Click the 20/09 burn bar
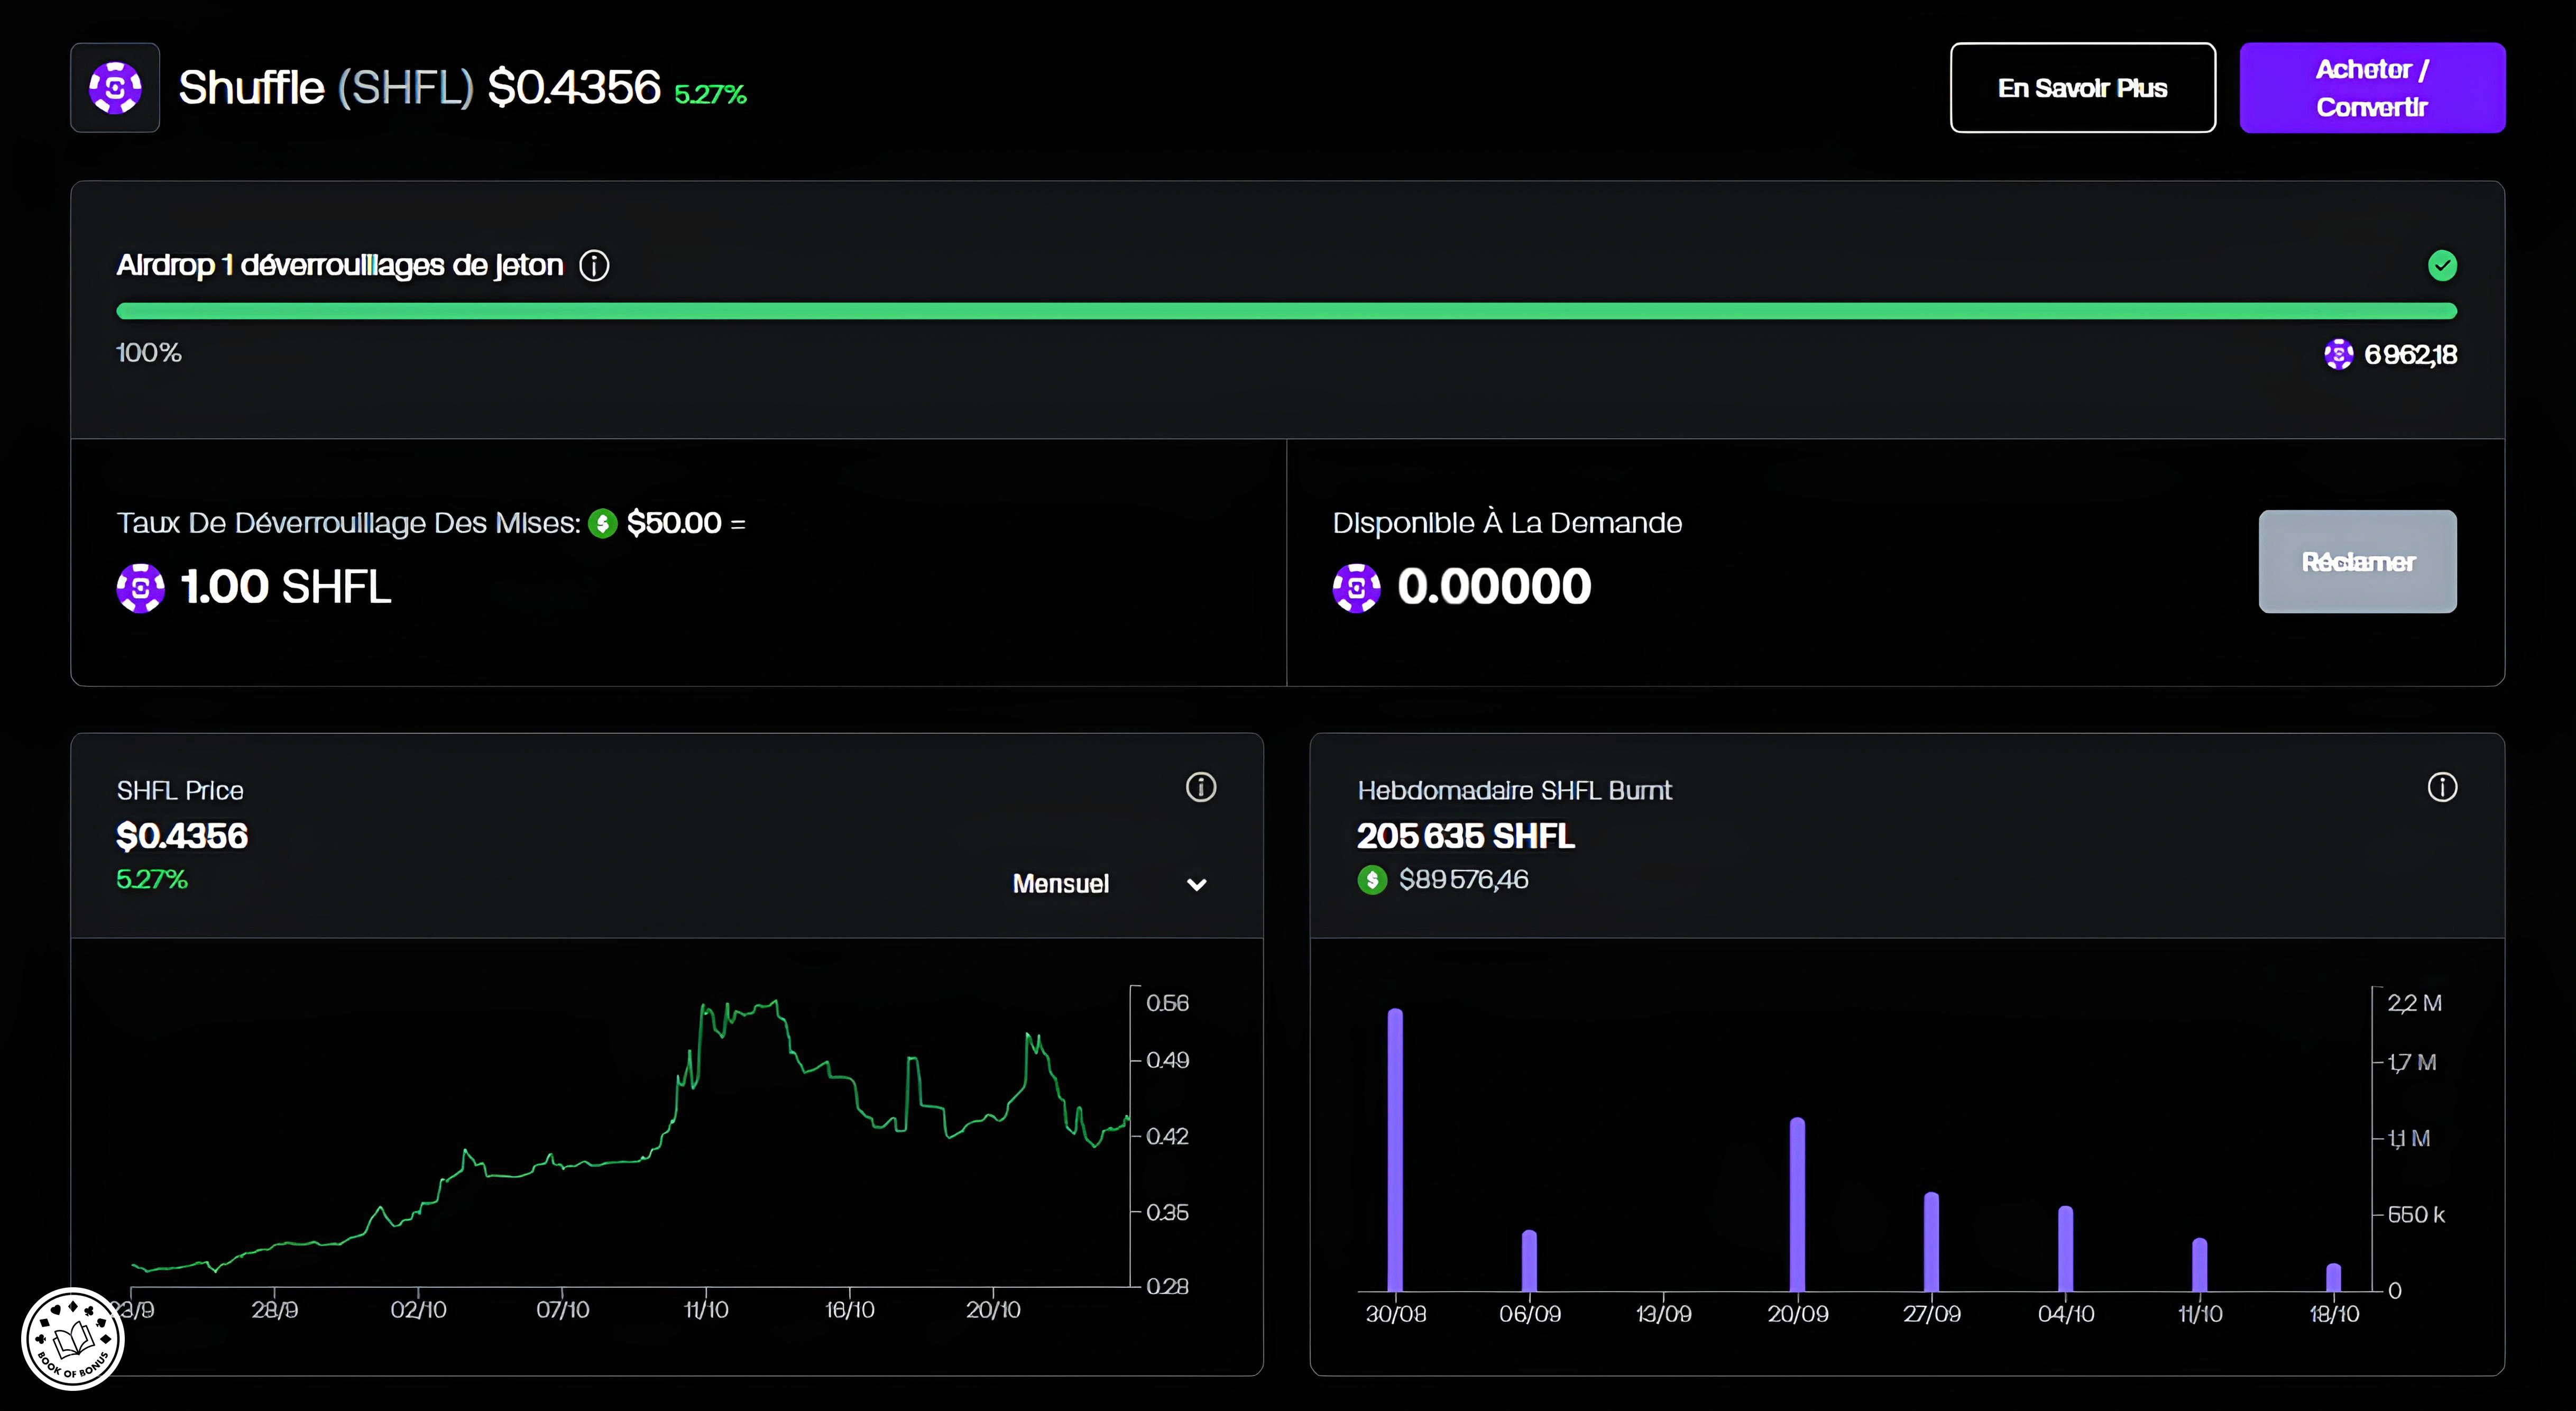The width and height of the screenshot is (2576, 1411). click(x=1797, y=1205)
